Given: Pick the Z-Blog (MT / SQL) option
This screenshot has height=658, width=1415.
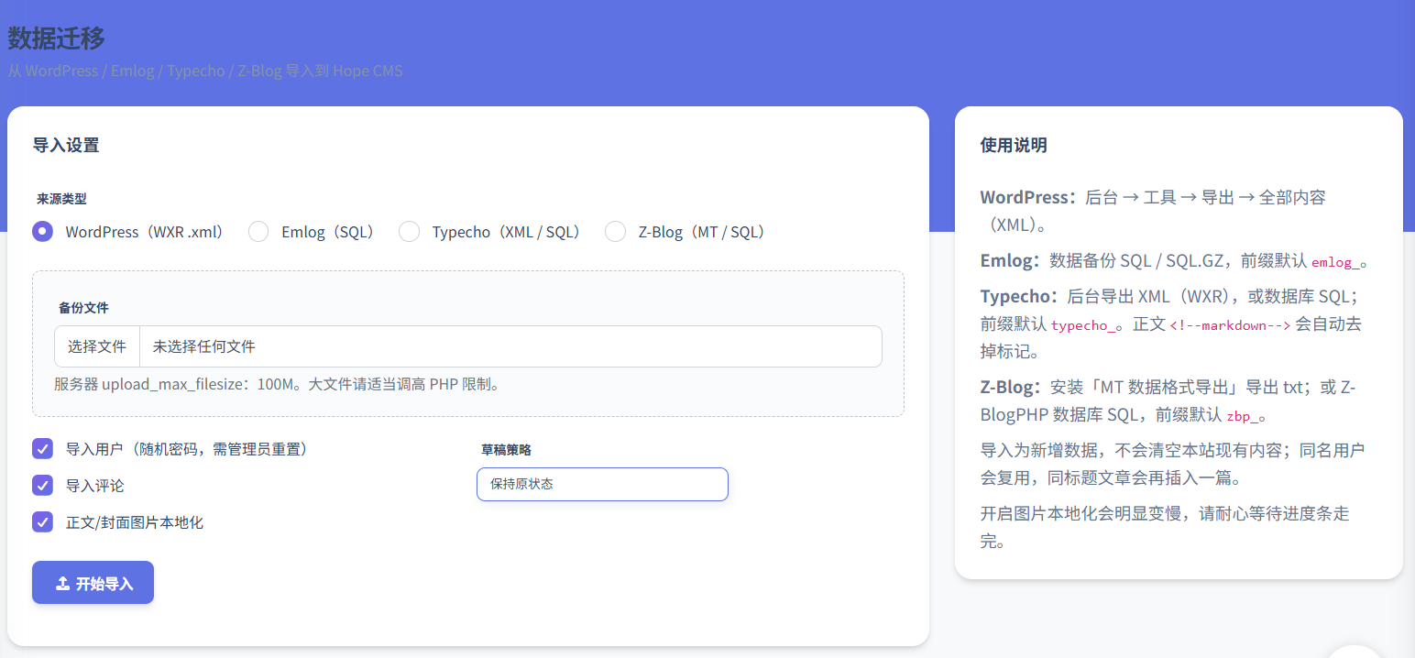Looking at the screenshot, I should click(615, 232).
